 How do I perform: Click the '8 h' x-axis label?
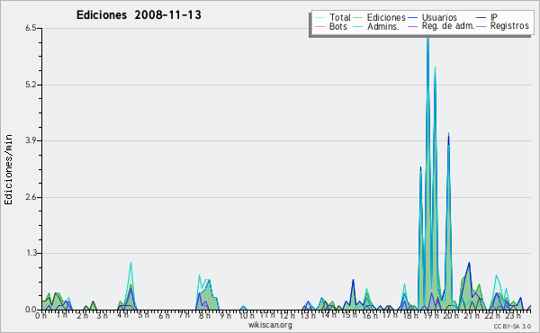204,315
